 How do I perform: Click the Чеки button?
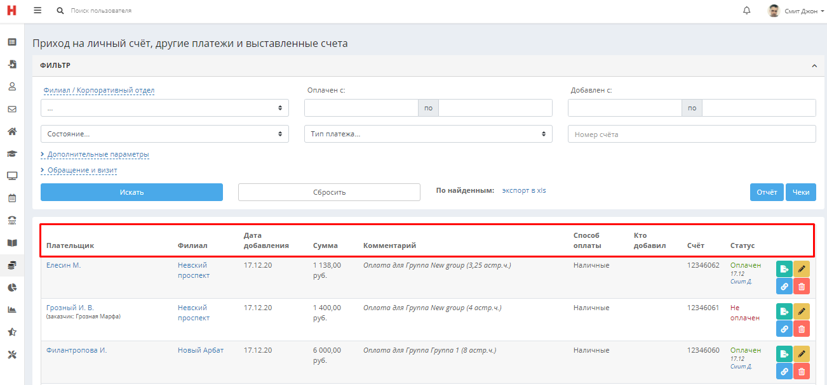(x=801, y=192)
